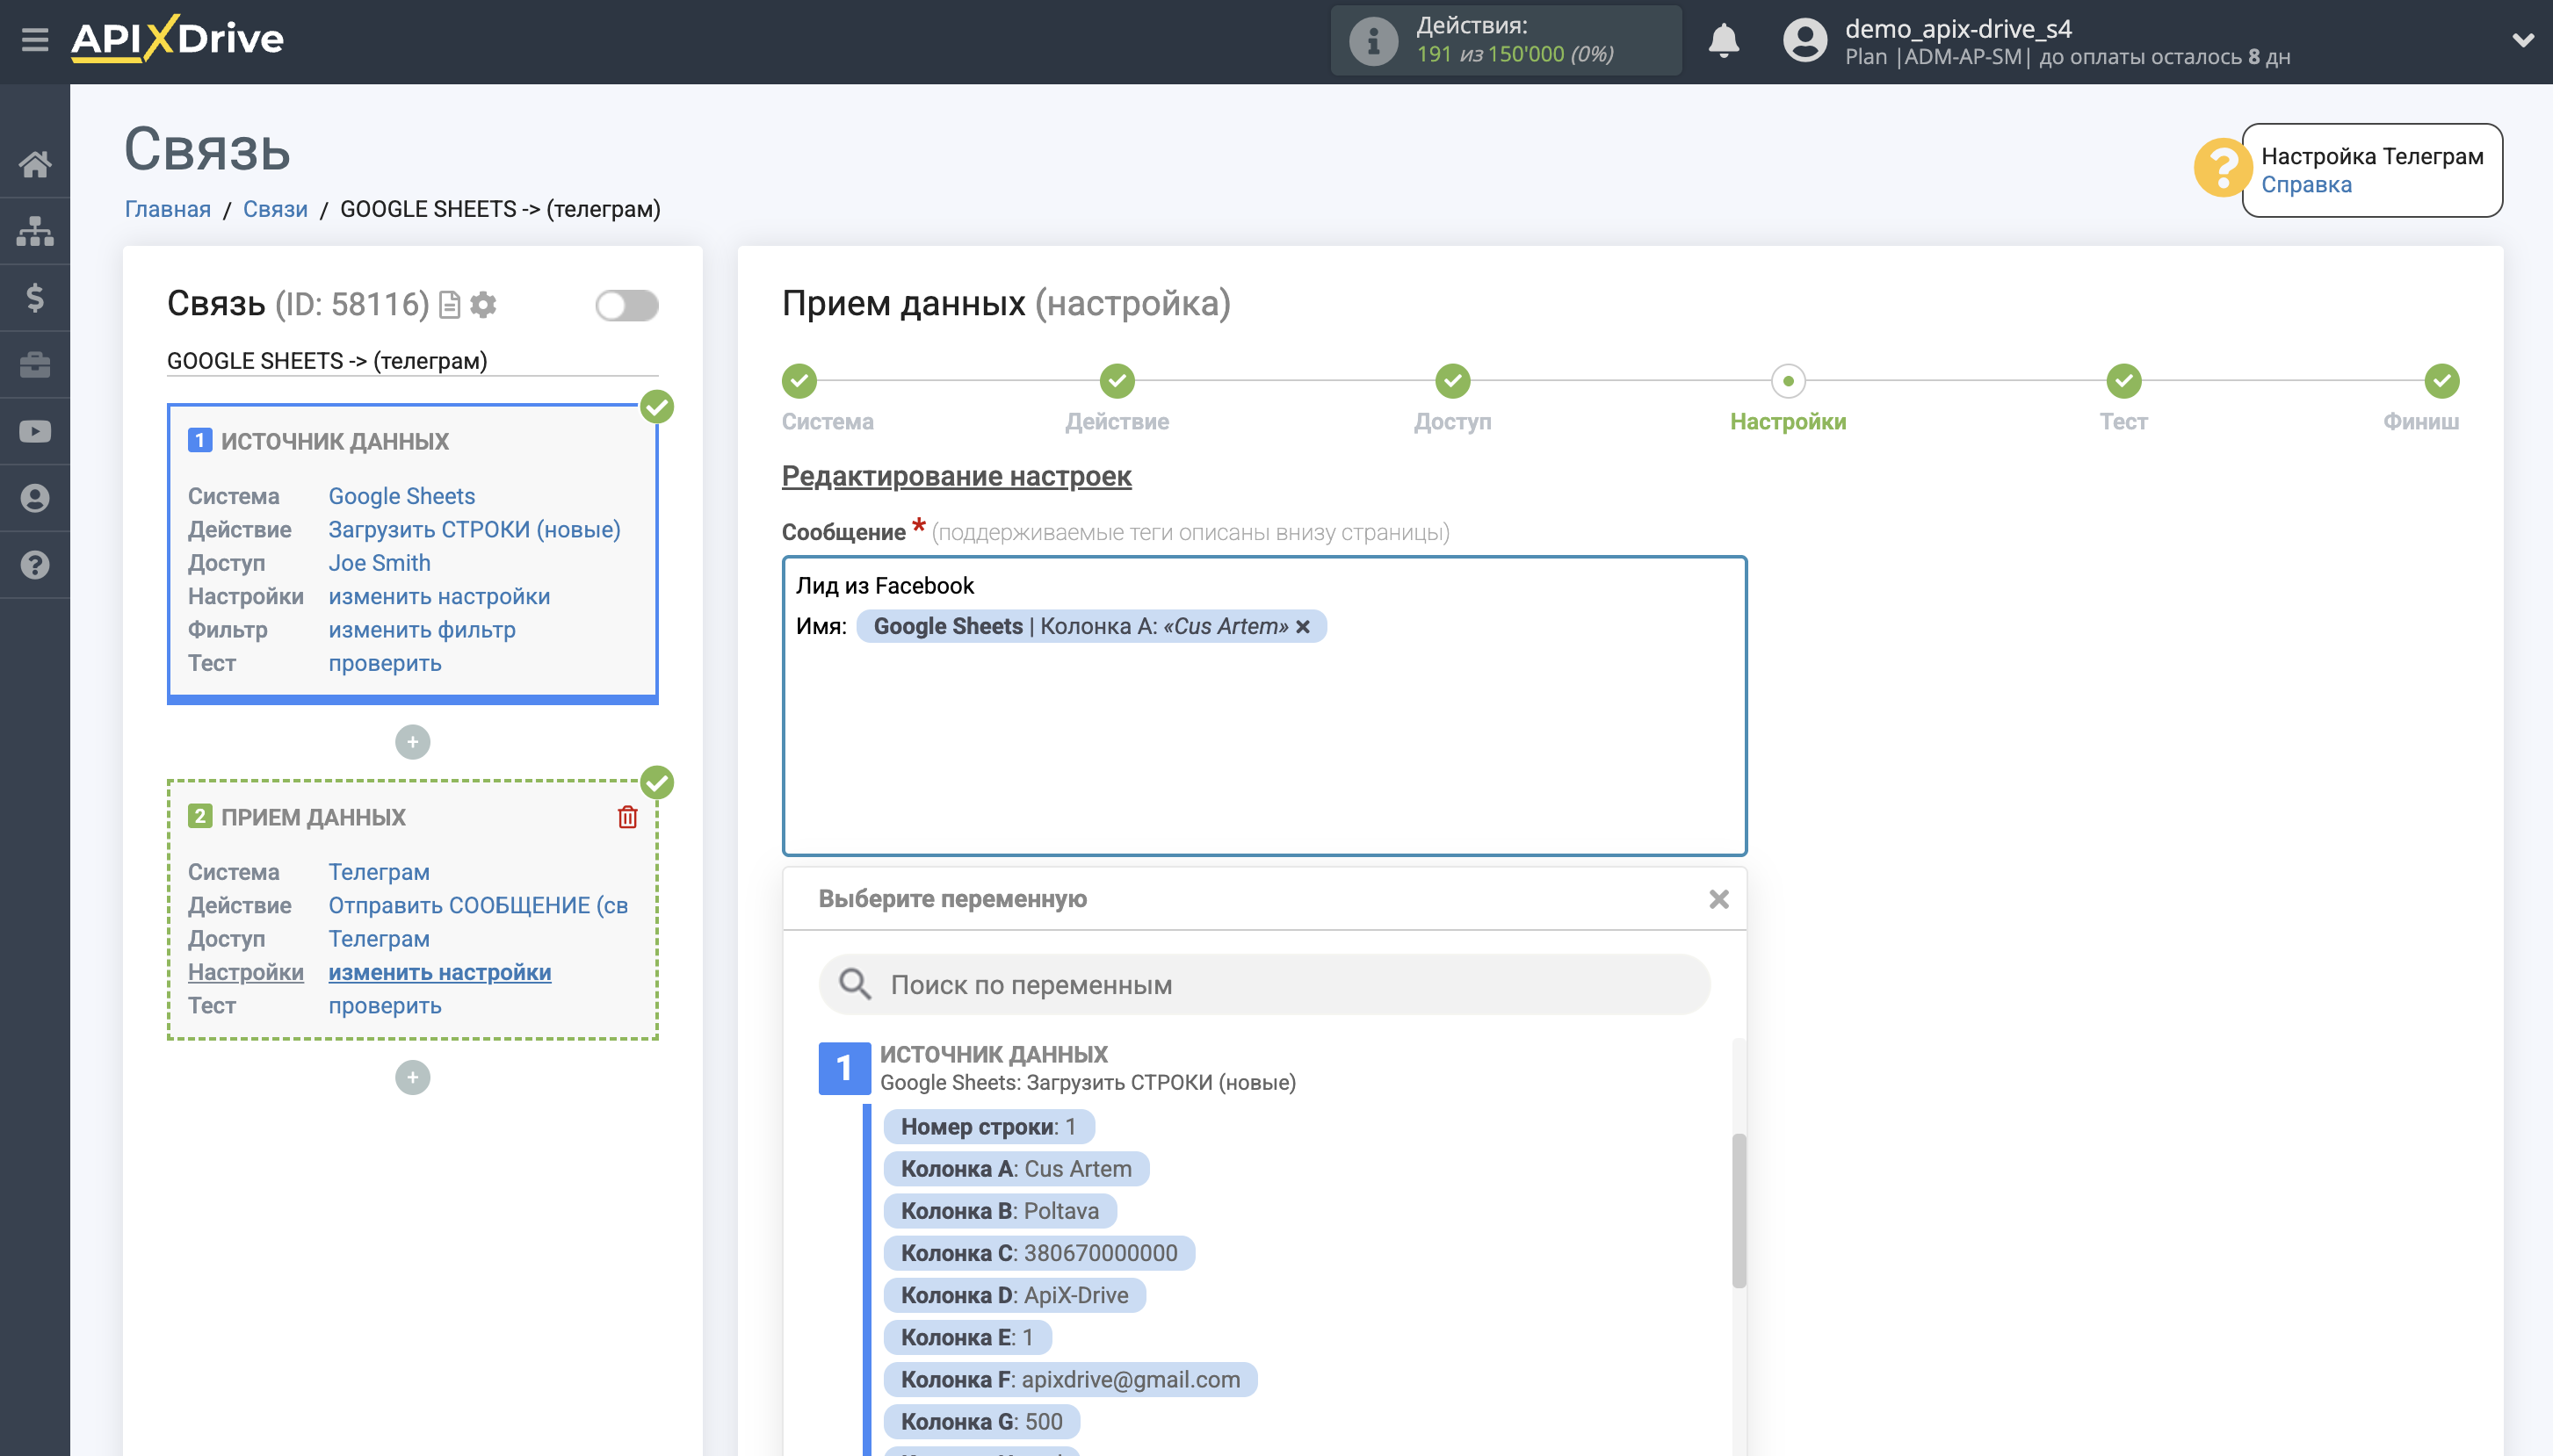Expand the account dropdown chevron

click(2522, 41)
